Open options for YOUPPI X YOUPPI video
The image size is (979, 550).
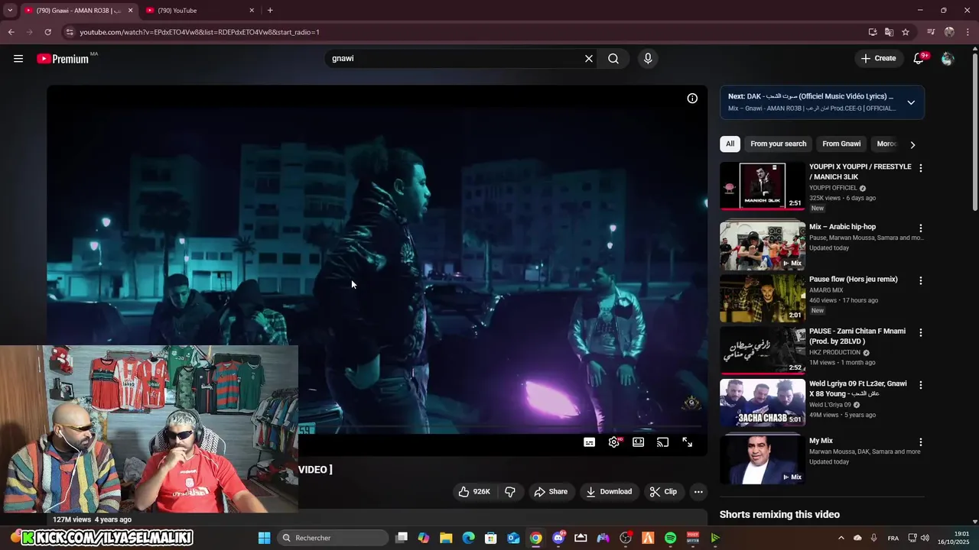point(921,167)
